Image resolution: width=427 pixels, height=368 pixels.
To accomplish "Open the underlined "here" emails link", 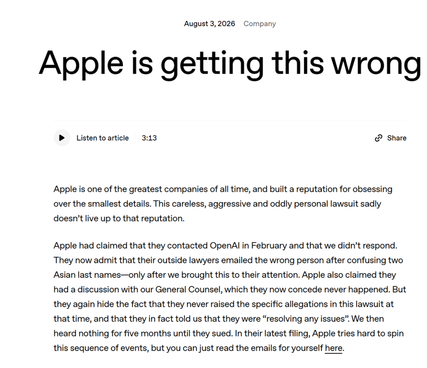I will pyautogui.click(x=333, y=348).
